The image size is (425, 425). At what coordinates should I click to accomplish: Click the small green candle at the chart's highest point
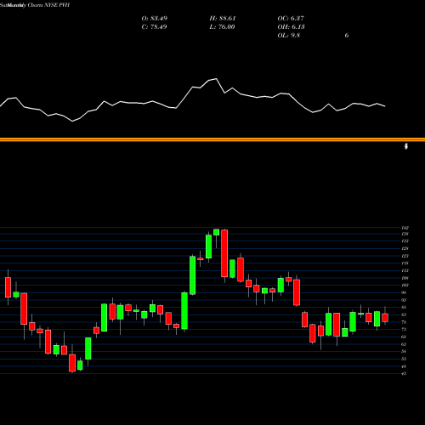pos(217,232)
